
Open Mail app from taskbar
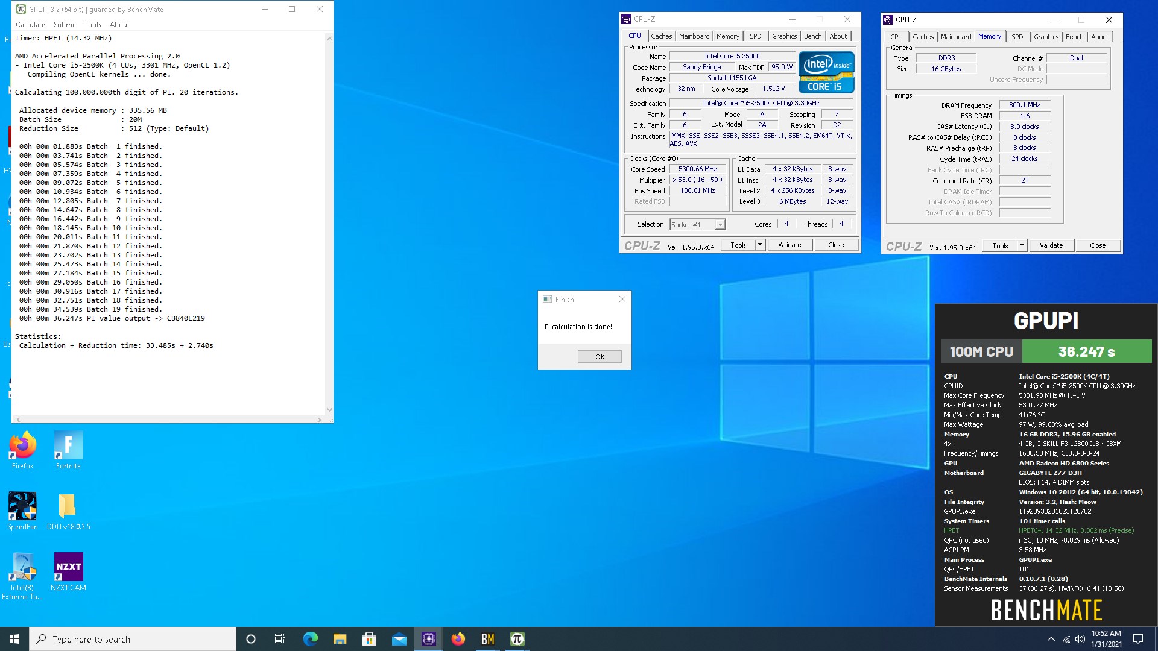tap(399, 639)
